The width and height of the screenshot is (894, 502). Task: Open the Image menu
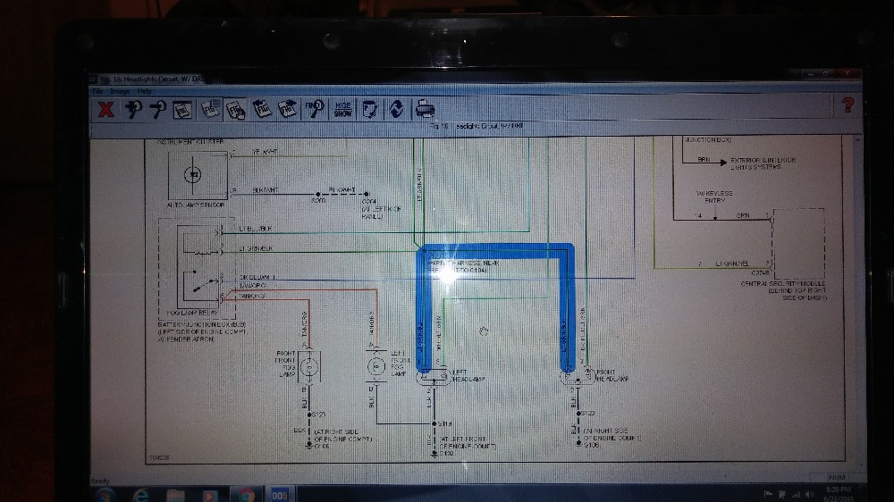120,91
